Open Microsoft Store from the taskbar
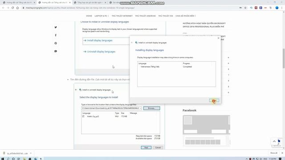Image resolution: width=285 pixels, height=160 pixels. click(x=30, y=159)
